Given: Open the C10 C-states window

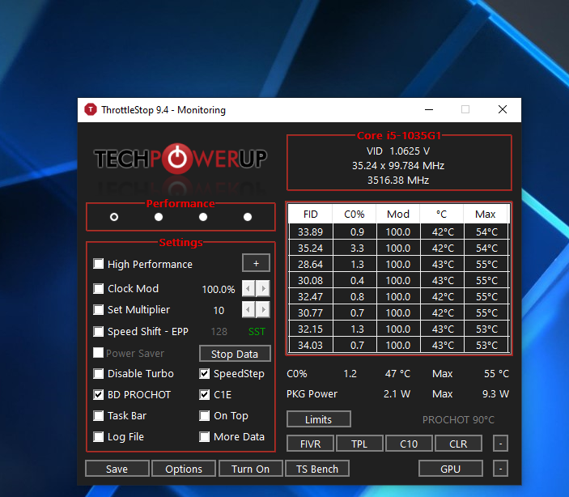Looking at the screenshot, I should [409, 444].
